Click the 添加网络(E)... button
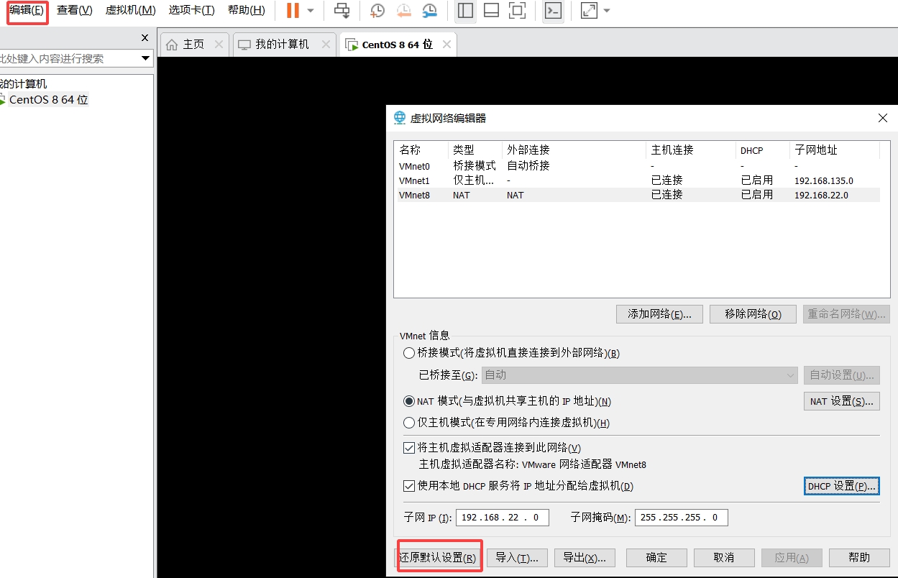The height and width of the screenshot is (578, 898). 659,314
